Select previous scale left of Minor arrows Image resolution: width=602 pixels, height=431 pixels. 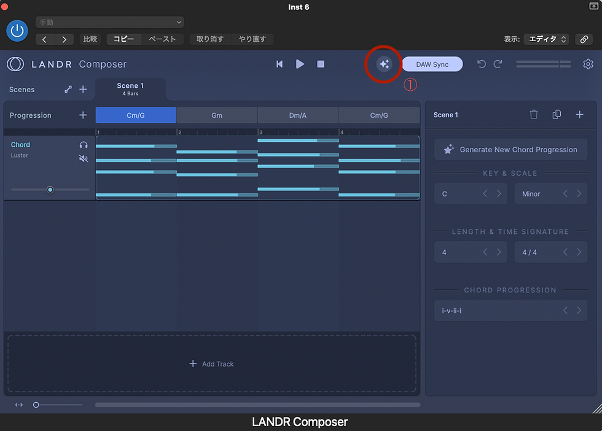tap(565, 194)
